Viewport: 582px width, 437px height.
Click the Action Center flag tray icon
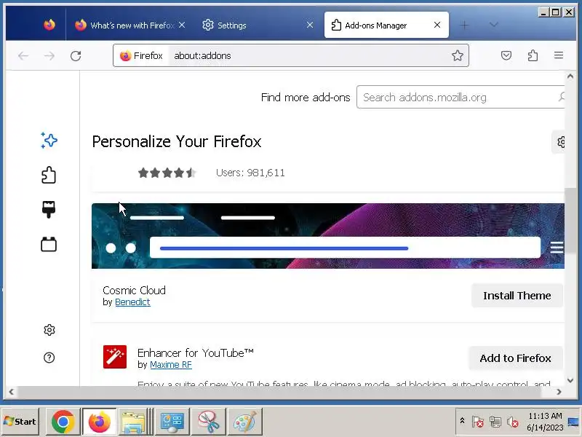pos(478,422)
